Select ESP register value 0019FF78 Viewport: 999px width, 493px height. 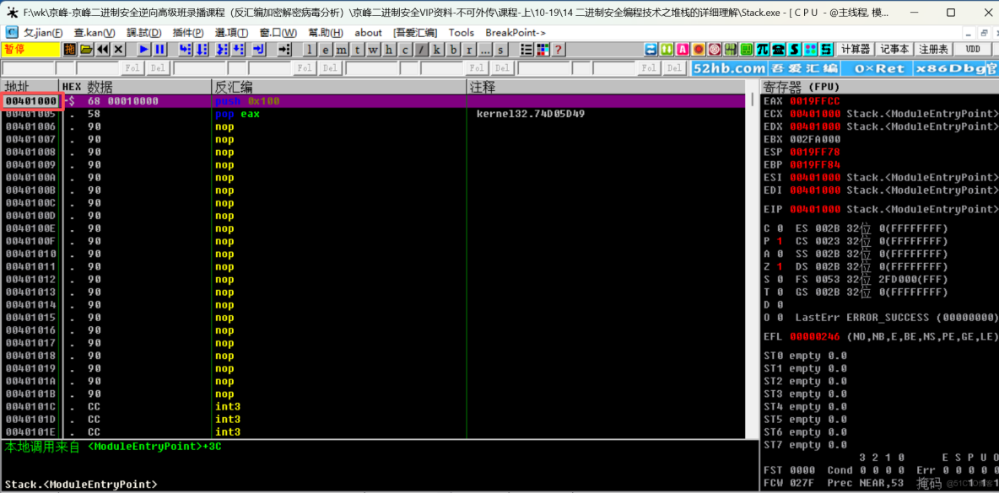coord(816,152)
